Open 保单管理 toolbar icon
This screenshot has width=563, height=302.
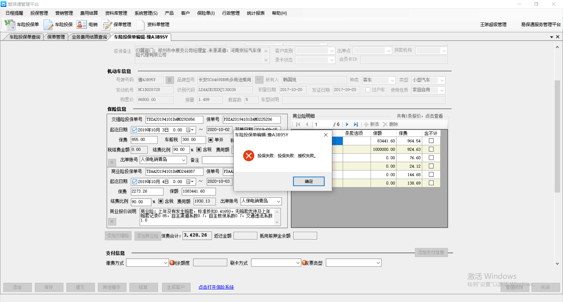pos(107,25)
